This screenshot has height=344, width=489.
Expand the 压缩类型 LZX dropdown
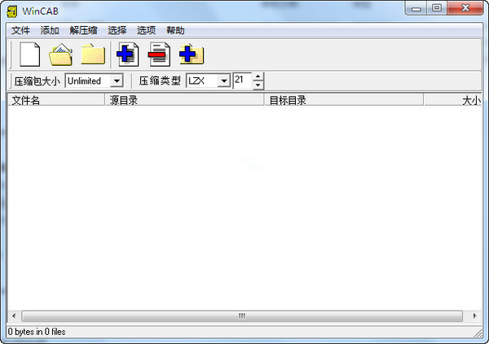224,81
